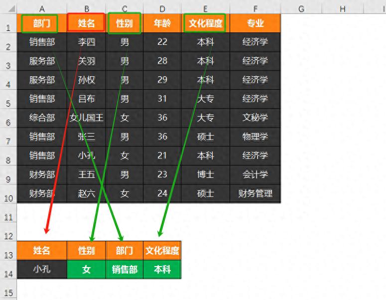
Task: Select the 硕士 cell in row 10
Action: click(205, 193)
